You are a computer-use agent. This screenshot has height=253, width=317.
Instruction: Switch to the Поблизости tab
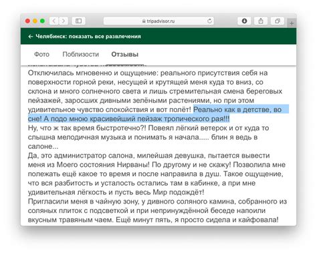pyautogui.click(x=81, y=54)
